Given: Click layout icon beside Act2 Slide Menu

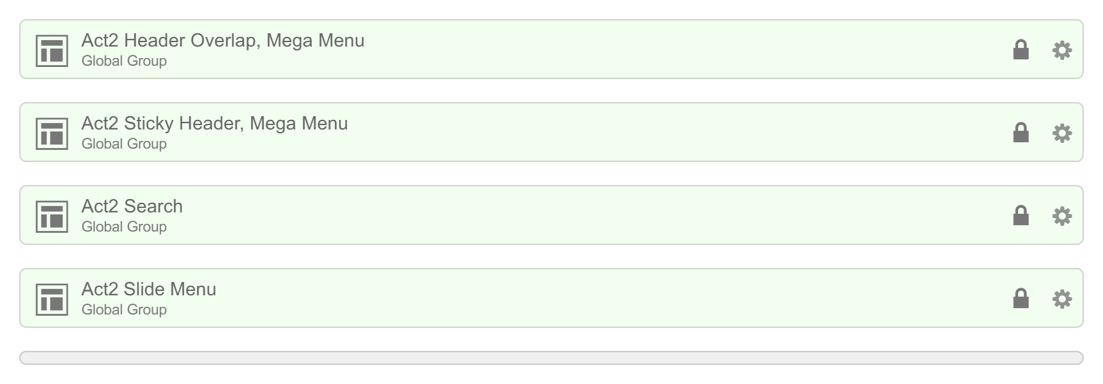Looking at the screenshot, I should coord(52,299).
